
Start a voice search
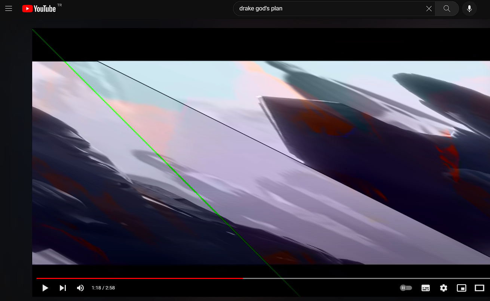coord(469,8)
